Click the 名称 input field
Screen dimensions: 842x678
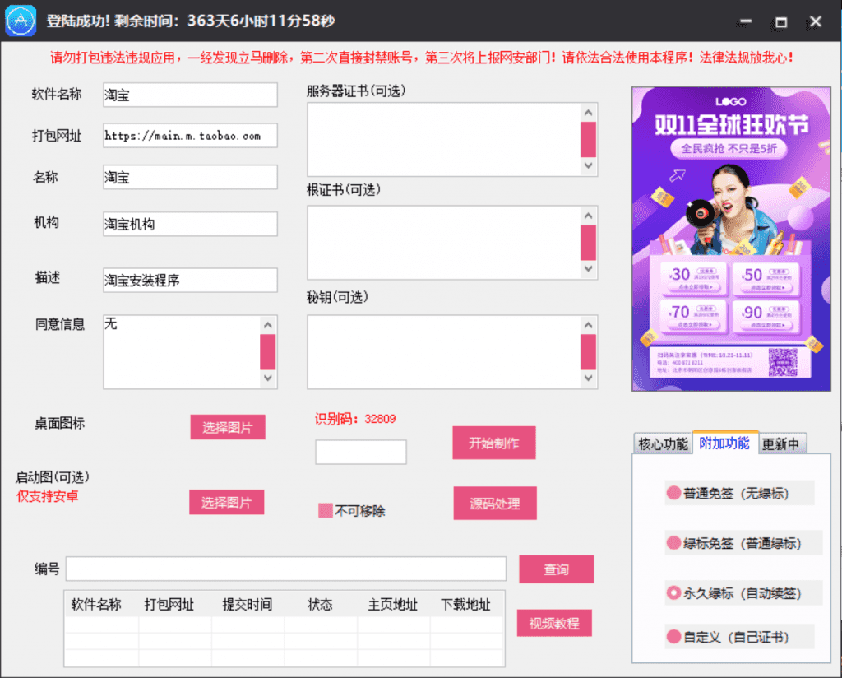click(190, 177)
